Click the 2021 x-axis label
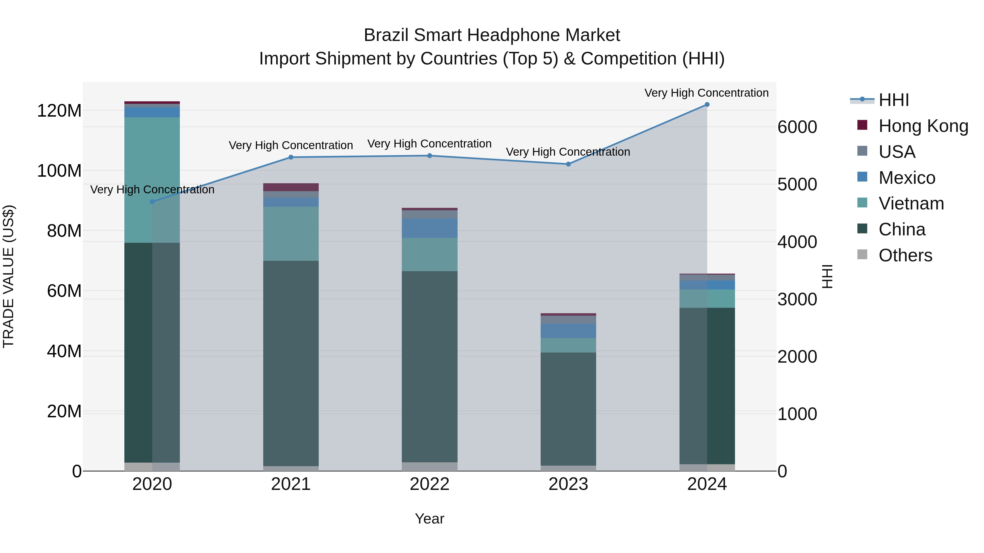This screenshot has height=553, width=984. (x=291, y=484)
